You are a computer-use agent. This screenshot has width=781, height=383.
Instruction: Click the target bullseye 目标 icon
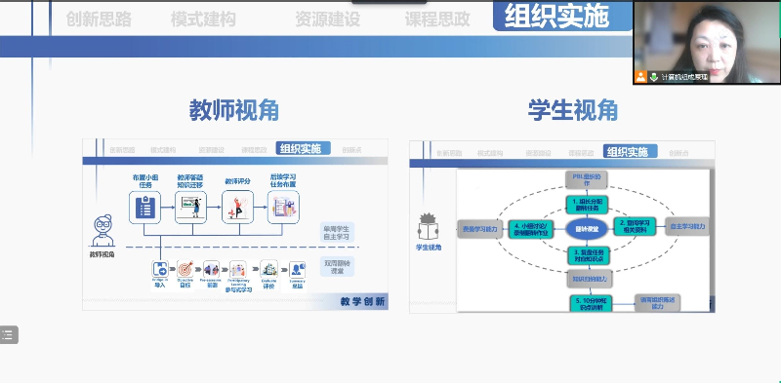[x=185, y=269]
